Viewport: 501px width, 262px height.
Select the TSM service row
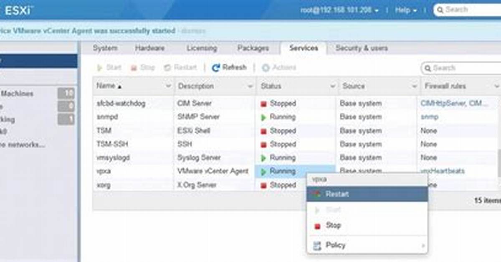296,131
